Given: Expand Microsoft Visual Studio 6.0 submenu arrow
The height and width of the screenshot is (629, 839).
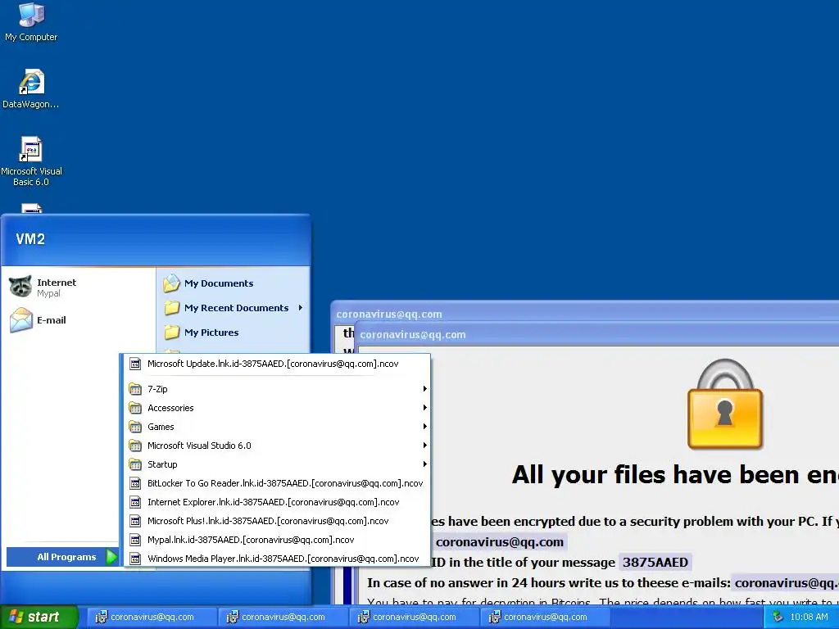Looking at the screenshot, I should (x=425, y=445).
